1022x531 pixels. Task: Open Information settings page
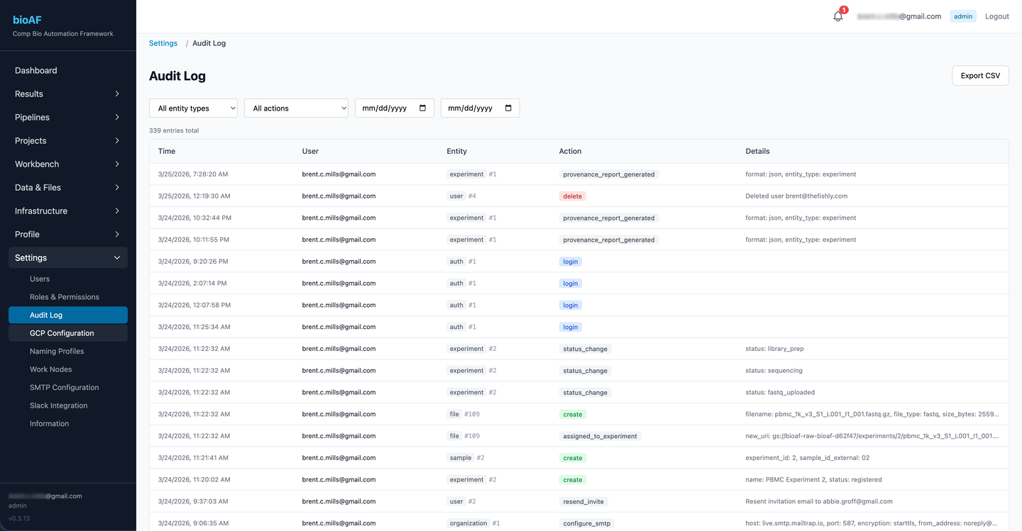(x=68, y=423)
